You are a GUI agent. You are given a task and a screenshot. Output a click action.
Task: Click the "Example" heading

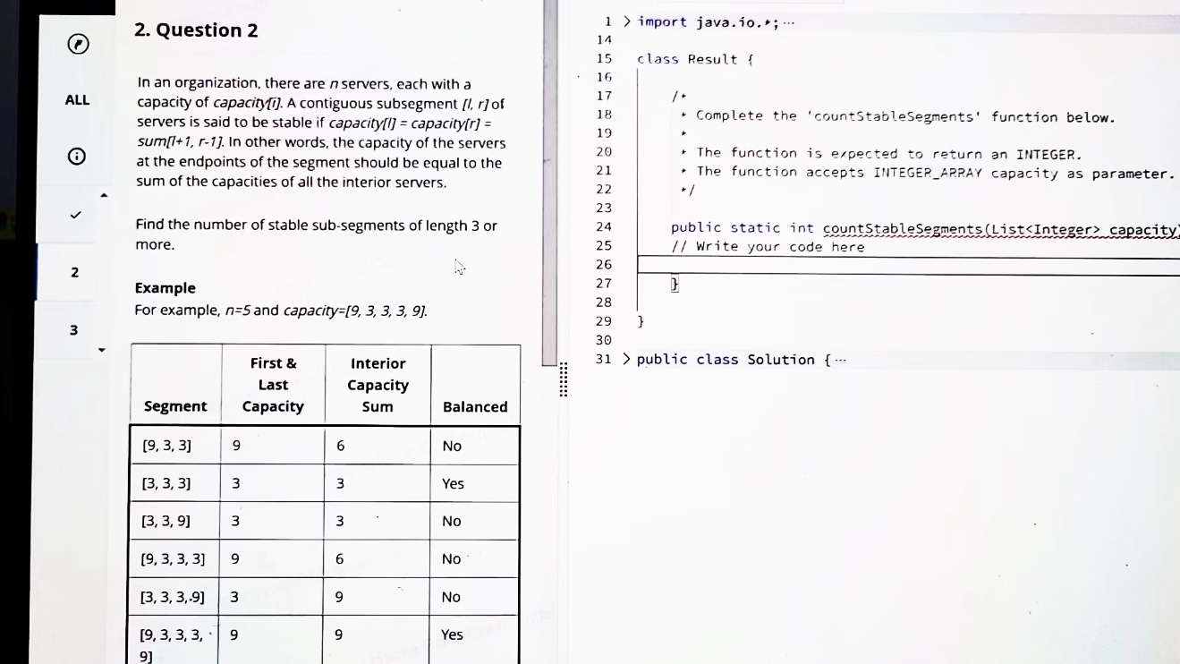(x=166, y=288)
